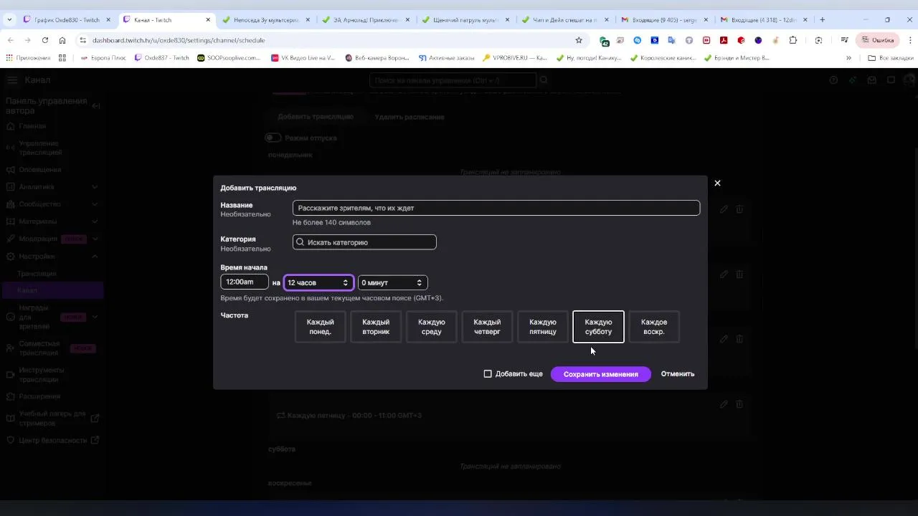Open a new browser tab

[823, 20]
